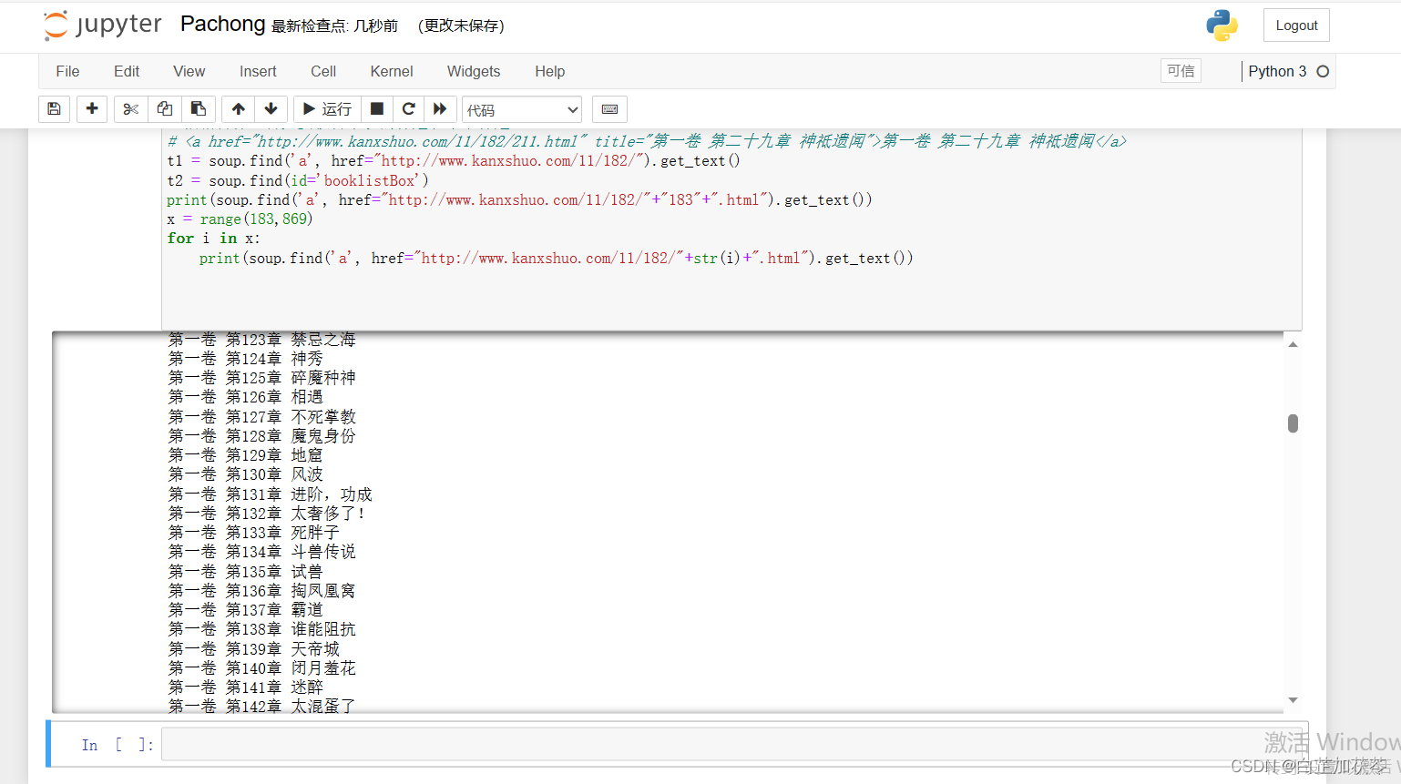Run the cell with the 运行 button
1401x784 pixels.
[x=327, y=109]
